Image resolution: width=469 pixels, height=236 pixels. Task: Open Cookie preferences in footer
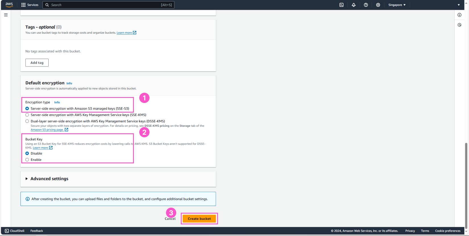(x=448, y=231)
